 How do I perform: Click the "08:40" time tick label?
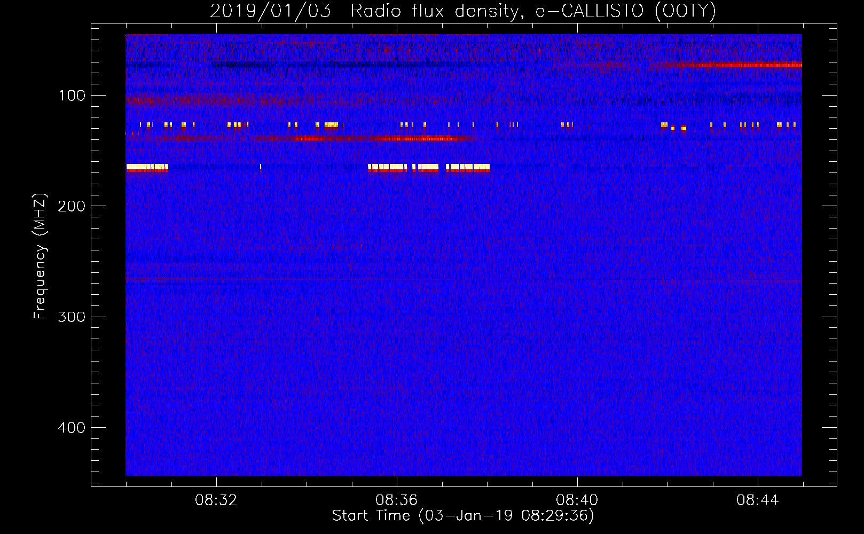tap(577, 500)
